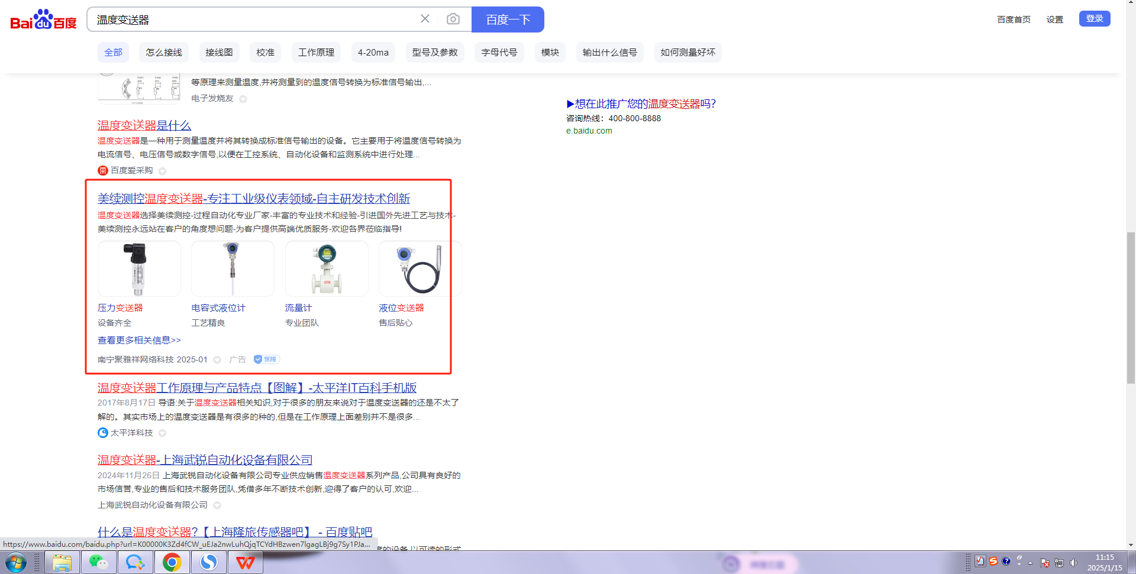Open WPS Office from the taskbar
The width and height of the screenshot is (1136, 574).
(x=246, y=562)
